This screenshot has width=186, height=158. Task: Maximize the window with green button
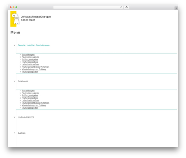coord(16,7)
